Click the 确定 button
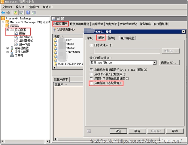 click(118, 131)
